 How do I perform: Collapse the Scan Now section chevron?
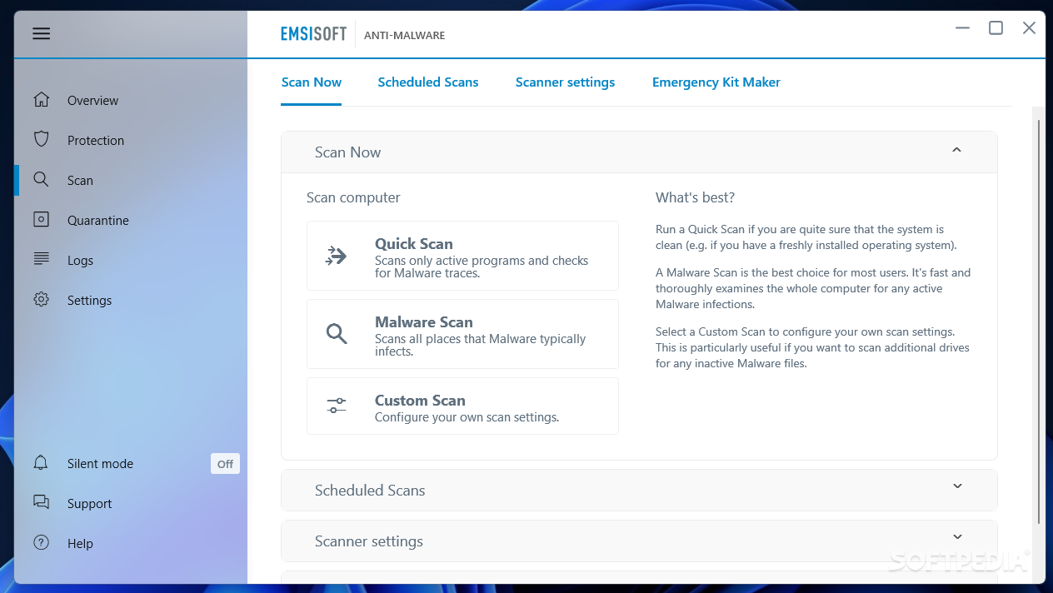tap(956, 150)
